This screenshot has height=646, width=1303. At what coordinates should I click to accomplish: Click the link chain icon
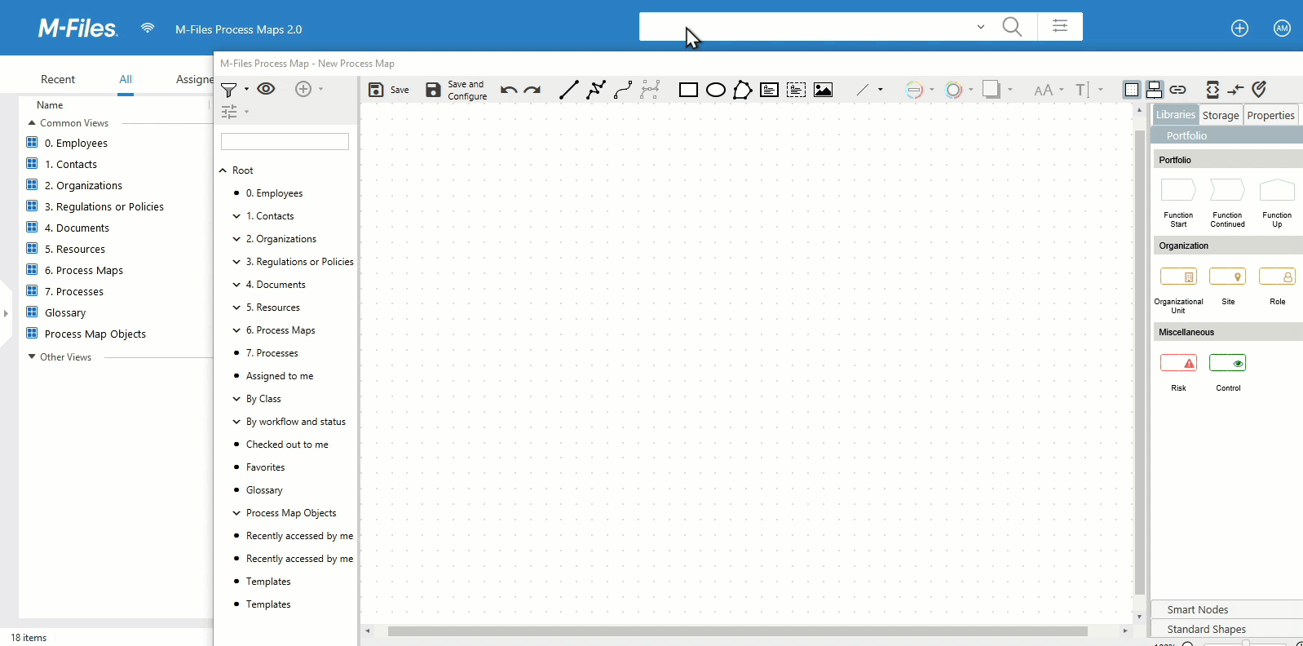pos(1177,90)
